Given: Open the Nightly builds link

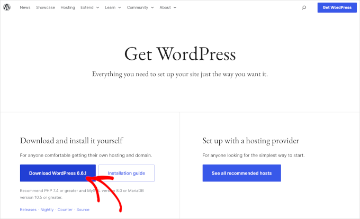Looking at the screenshot, I should (47, 210).
